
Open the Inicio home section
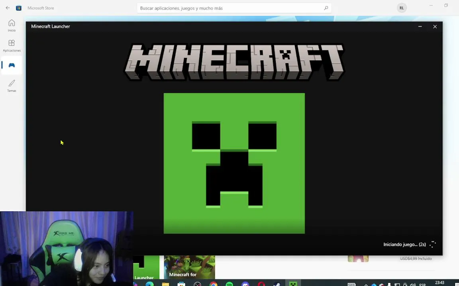tap(12, 25)
